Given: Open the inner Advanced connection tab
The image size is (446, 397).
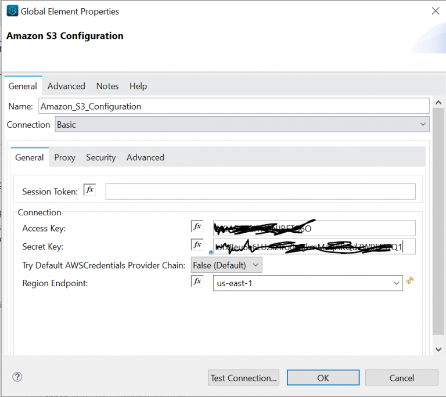Looking at the screenshot, I should point(145,157).
